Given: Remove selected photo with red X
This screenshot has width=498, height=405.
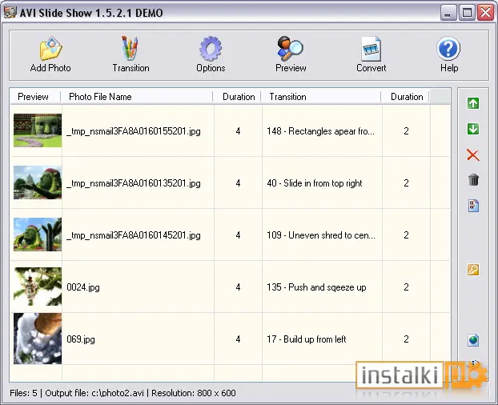Looking at the screenshot, I should pos(473,155).
